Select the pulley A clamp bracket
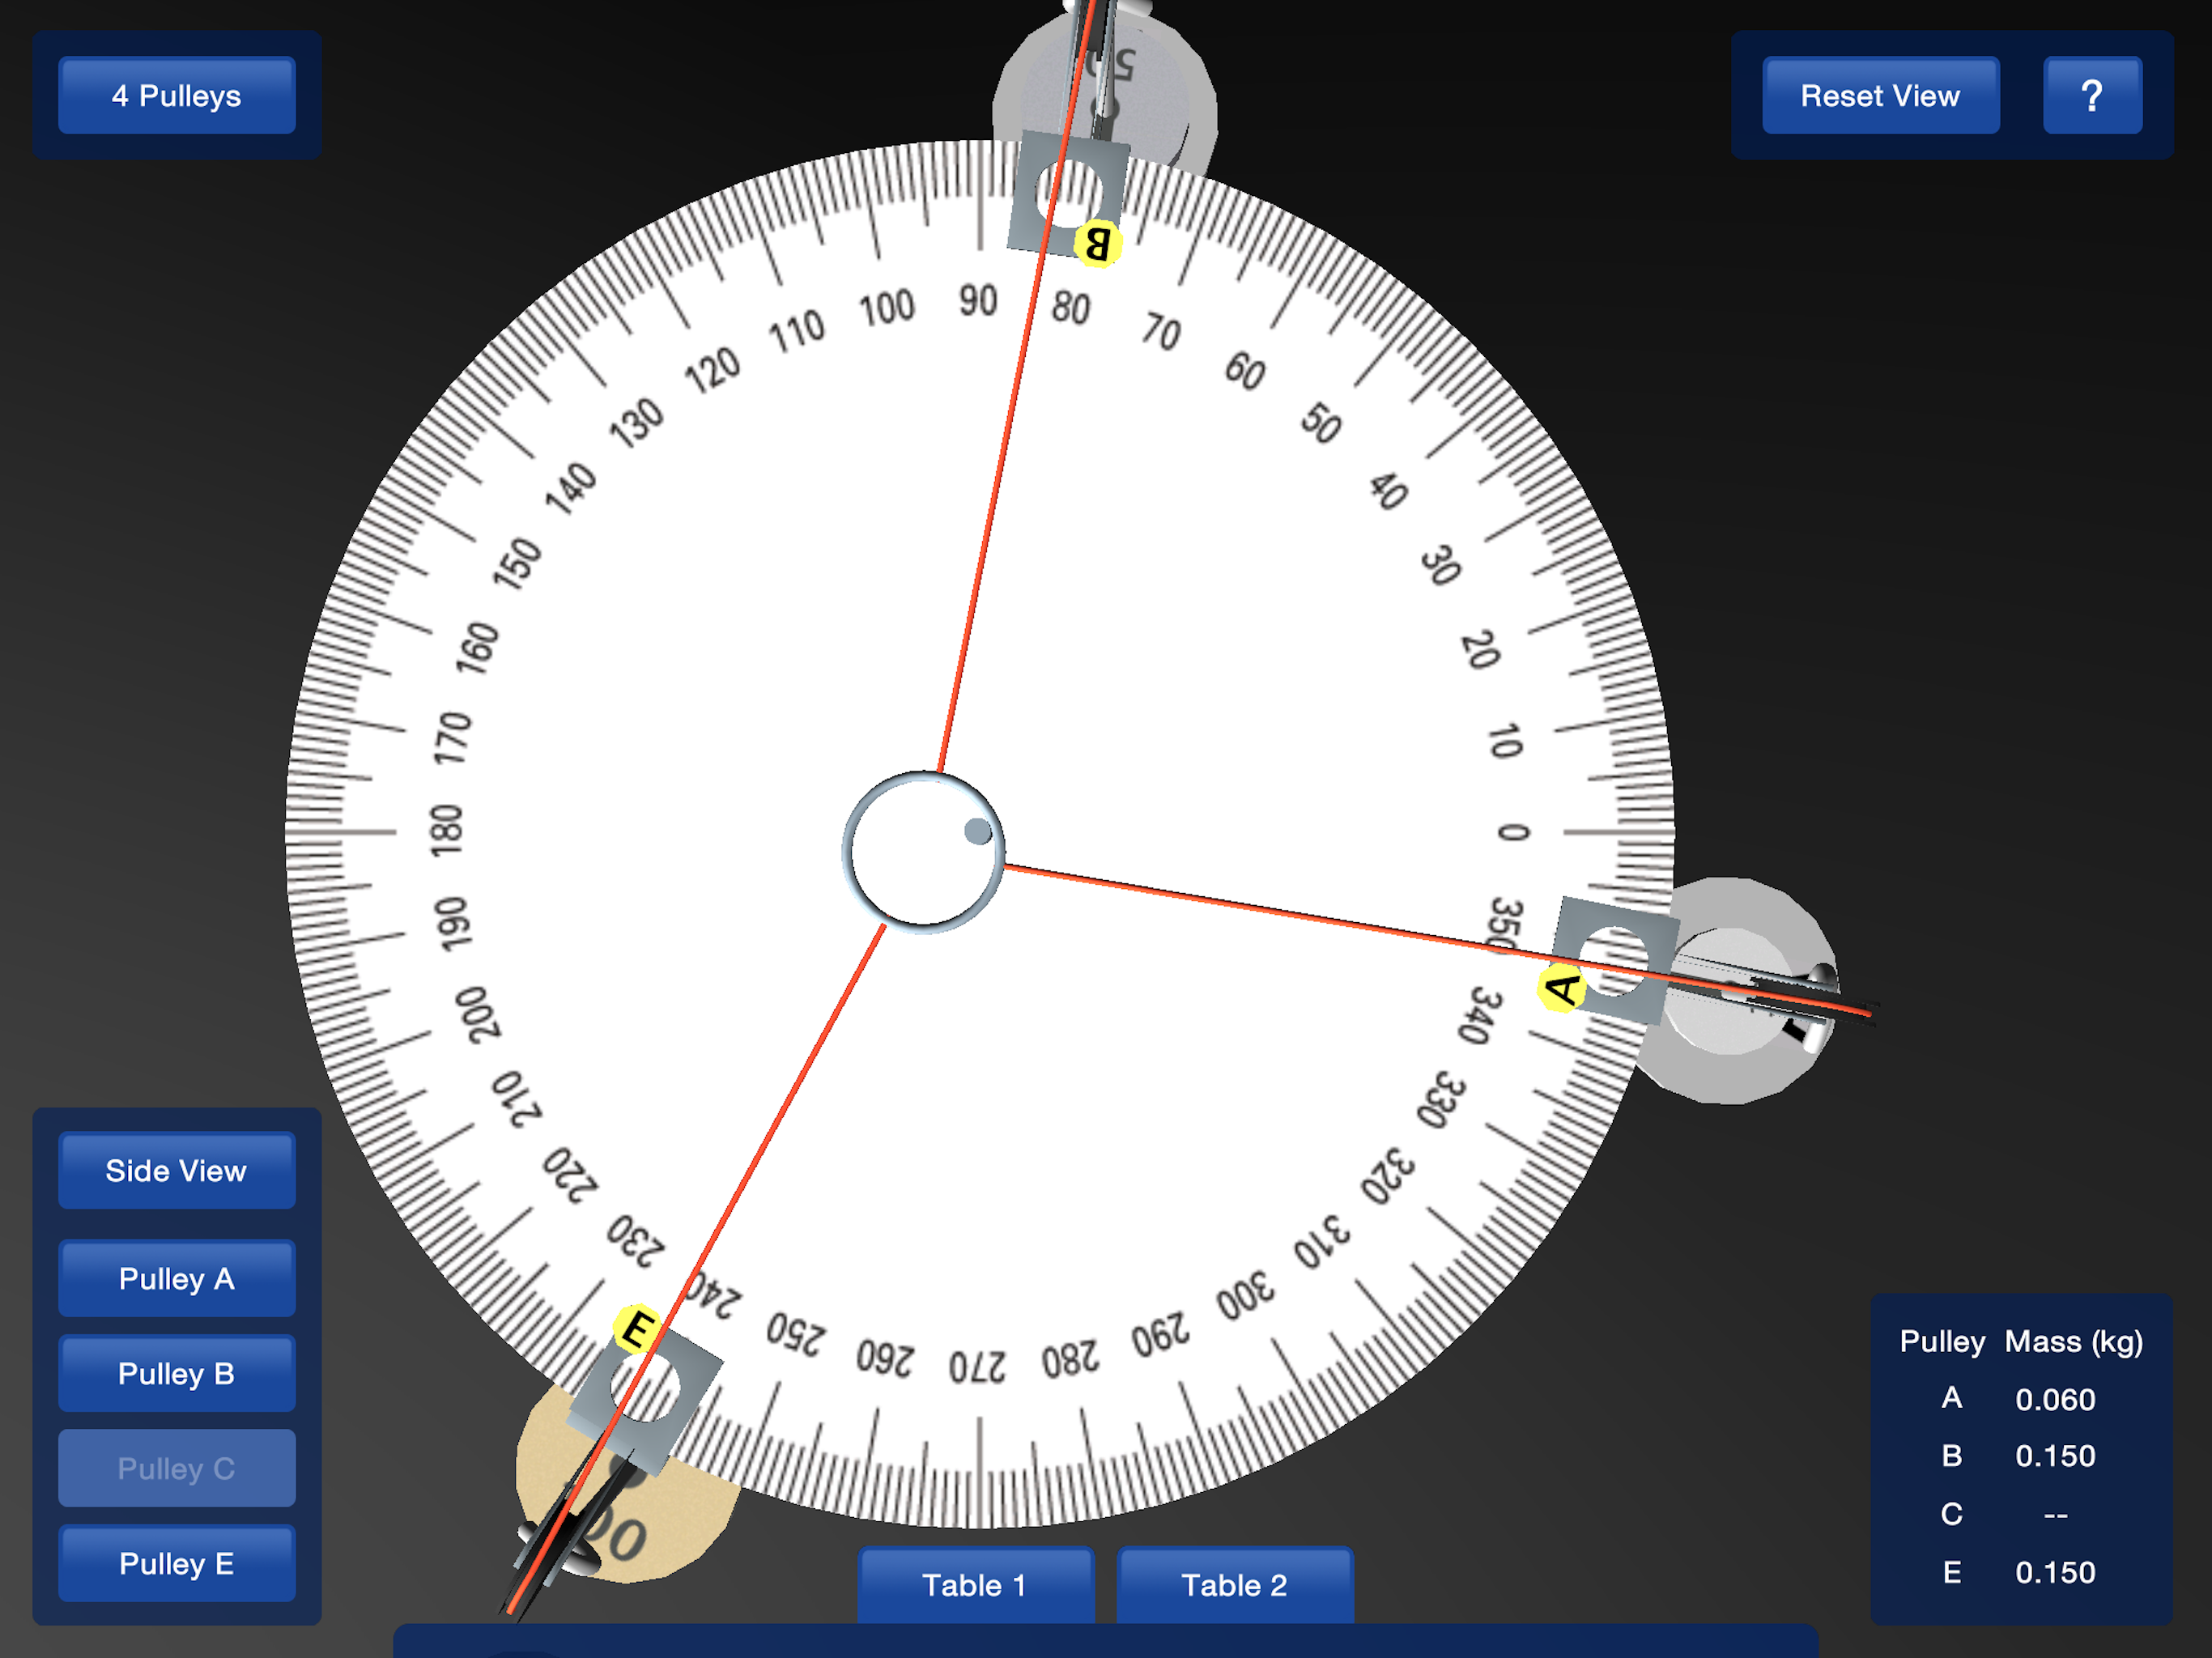Image resolution: width=2212 pixels, height=1658 pixels. tap(1615, 960)
